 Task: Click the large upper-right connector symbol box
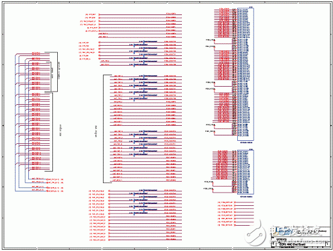[x=246, y=74]
